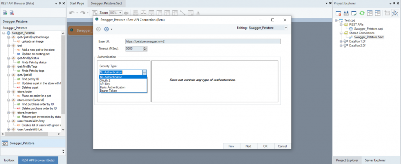The width and height of the screenshot is (401, 164).
Task: Open the Editing Swagger_Petstore dropdown
Action: click(286, 28)
